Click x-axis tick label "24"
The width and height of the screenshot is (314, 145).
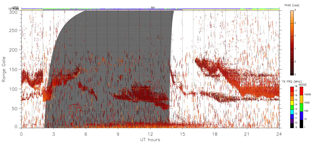coord(279,134)
